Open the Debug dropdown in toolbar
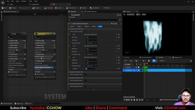Image resolution: width=195 pixels, height=110 pixels. tap(83, 8)
